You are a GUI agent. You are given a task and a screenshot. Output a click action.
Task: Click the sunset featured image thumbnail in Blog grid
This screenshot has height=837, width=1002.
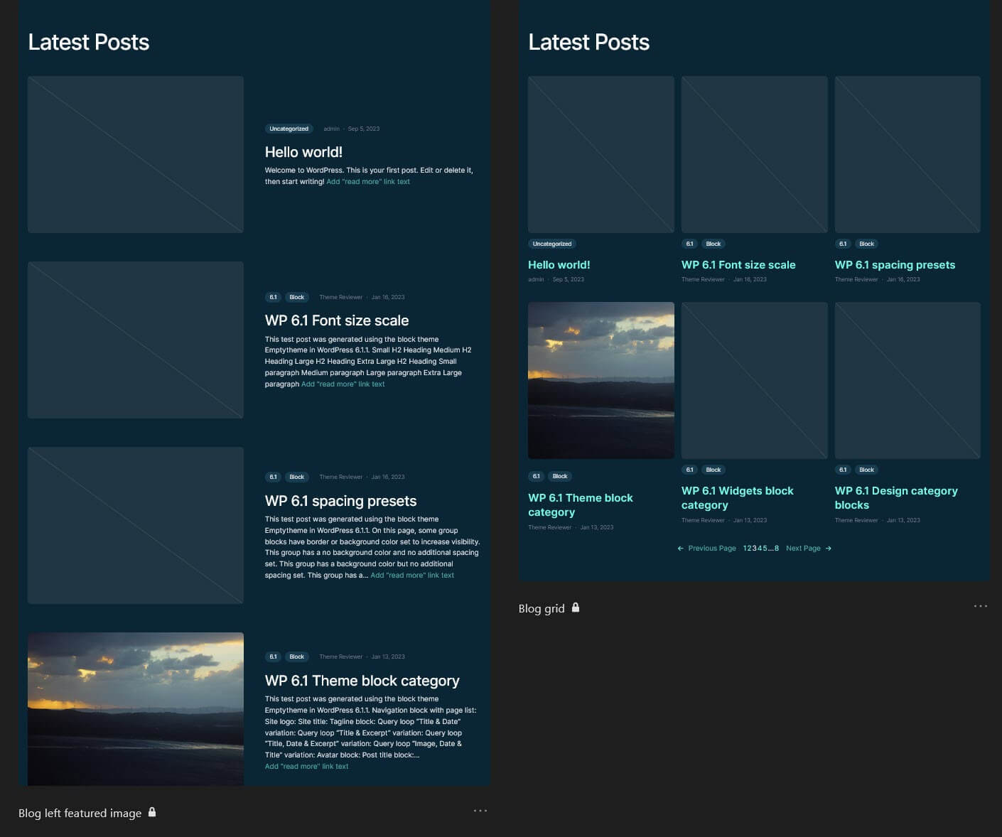click(600, 380)
